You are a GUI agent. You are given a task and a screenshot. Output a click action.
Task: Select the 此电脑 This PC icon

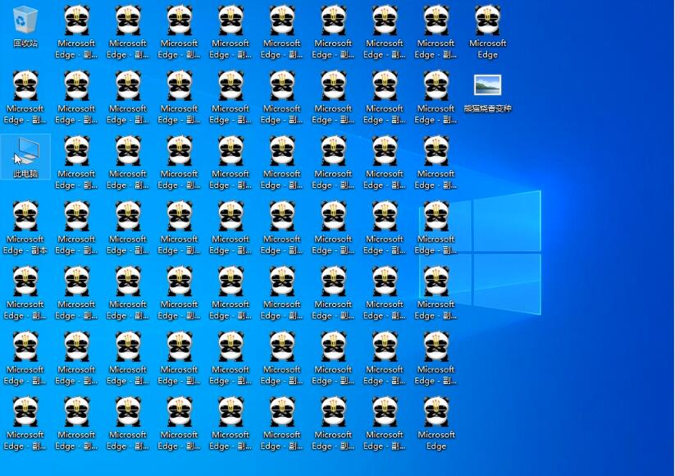tap(25, 158)
